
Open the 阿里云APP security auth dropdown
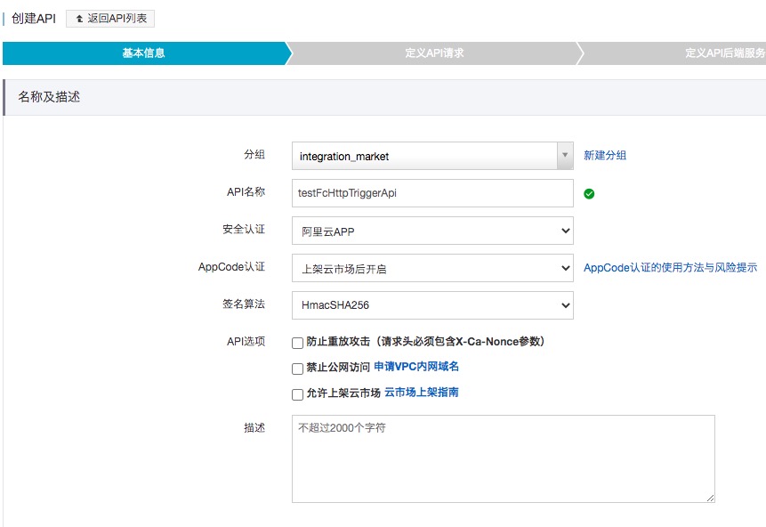click(432, 231)
